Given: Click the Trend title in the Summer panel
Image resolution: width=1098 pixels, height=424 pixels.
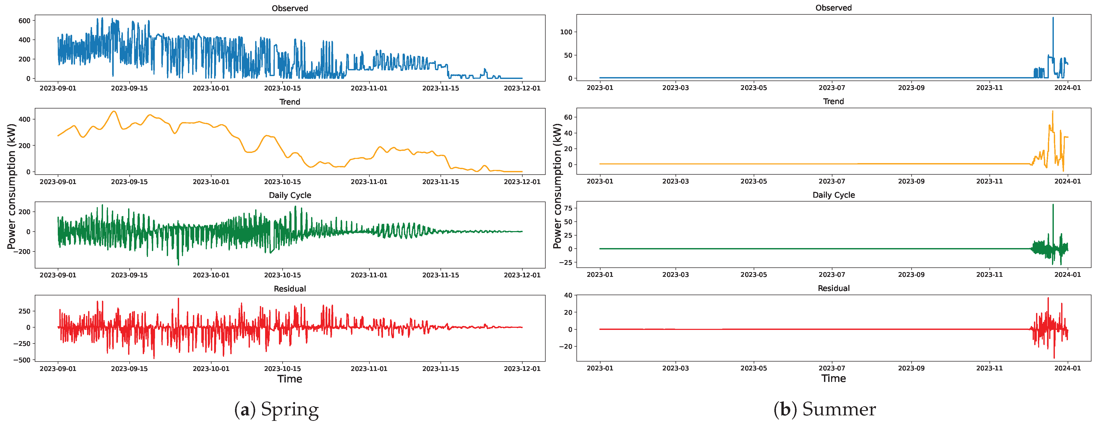Looking at the screenshot, I should point(833,101).
